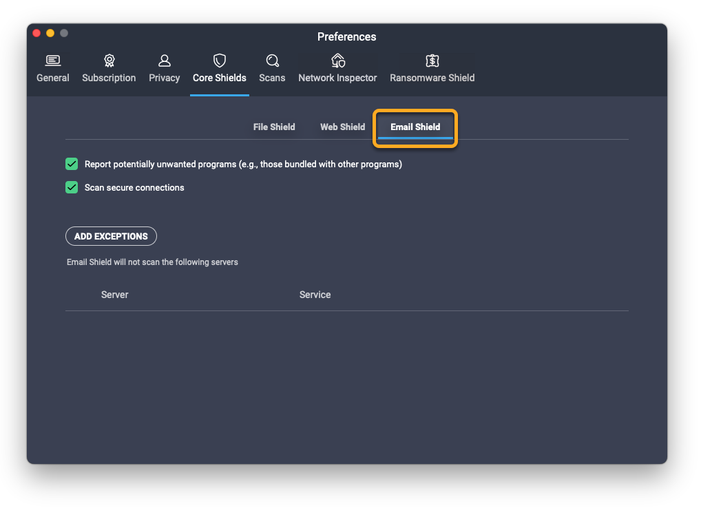
Task: Minimize the Preferences window with the yellow button
Action: coord(50,33)
